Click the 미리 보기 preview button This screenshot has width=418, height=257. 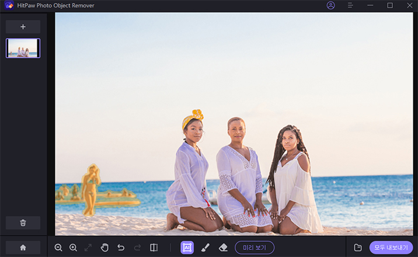254,248
